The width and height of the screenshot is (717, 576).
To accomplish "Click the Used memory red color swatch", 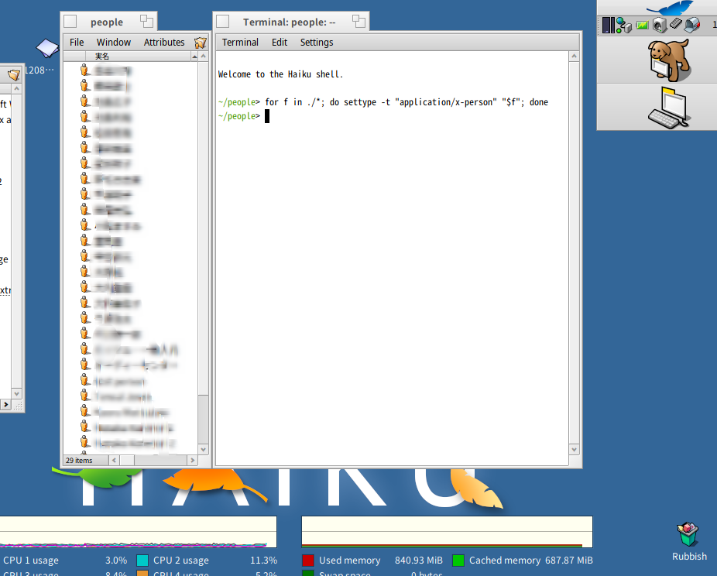I will 308,561.
